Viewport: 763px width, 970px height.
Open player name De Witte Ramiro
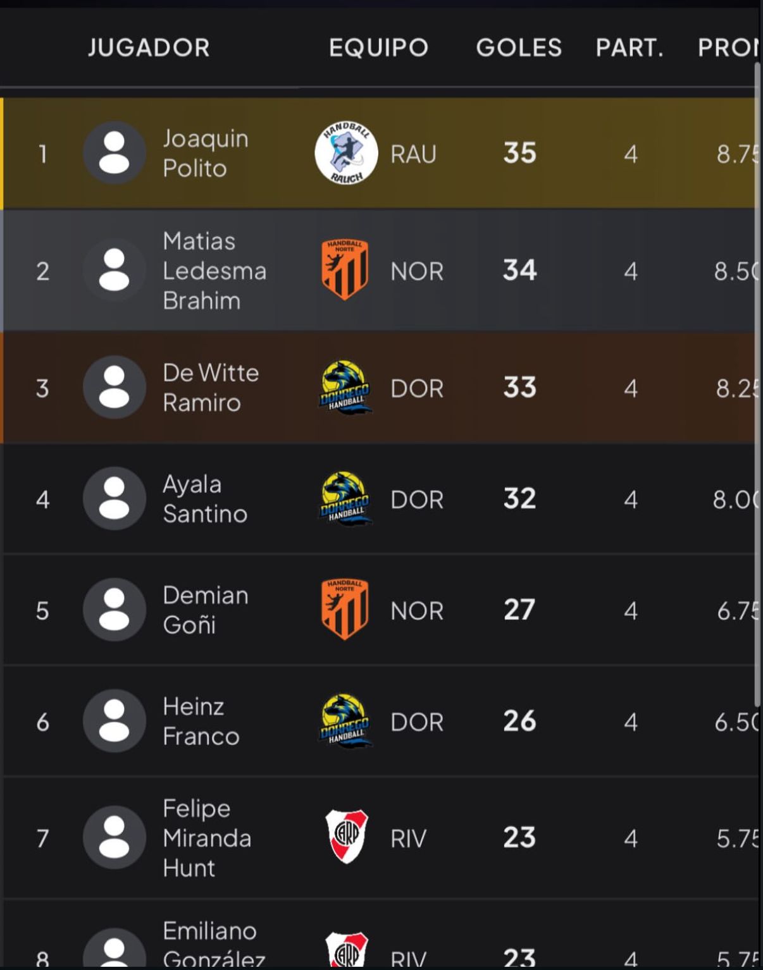[x=210, y=388]
